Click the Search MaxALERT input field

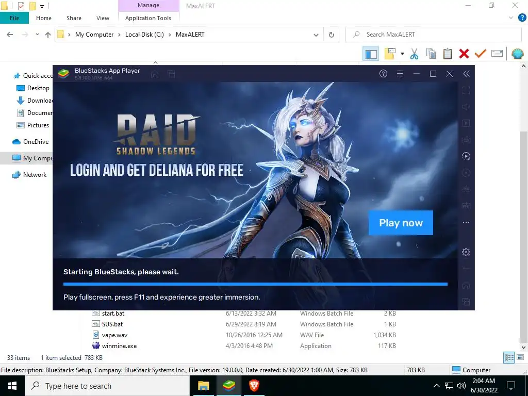click(x=434, y=35)
